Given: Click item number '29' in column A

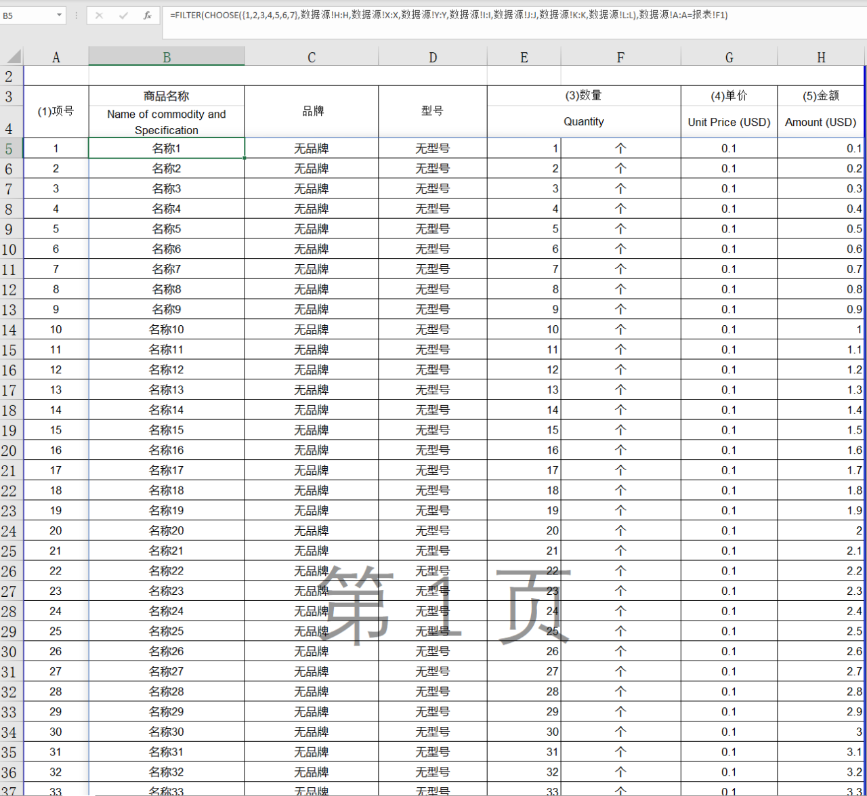Looking at the screenshot, I should [x=56, y=711].
